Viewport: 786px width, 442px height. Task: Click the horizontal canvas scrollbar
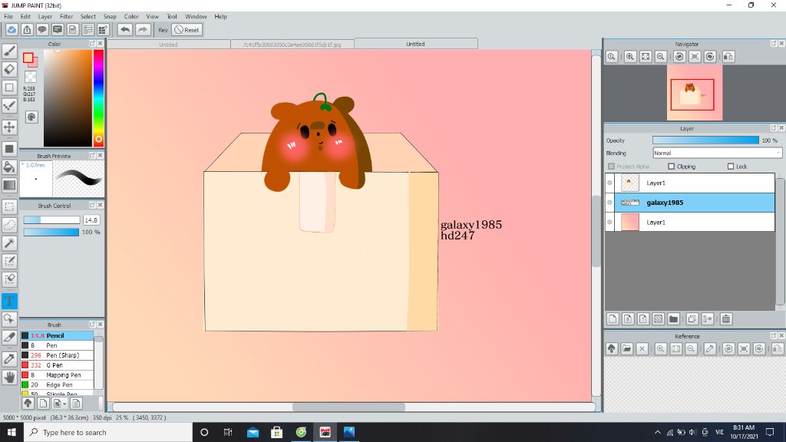354,407
